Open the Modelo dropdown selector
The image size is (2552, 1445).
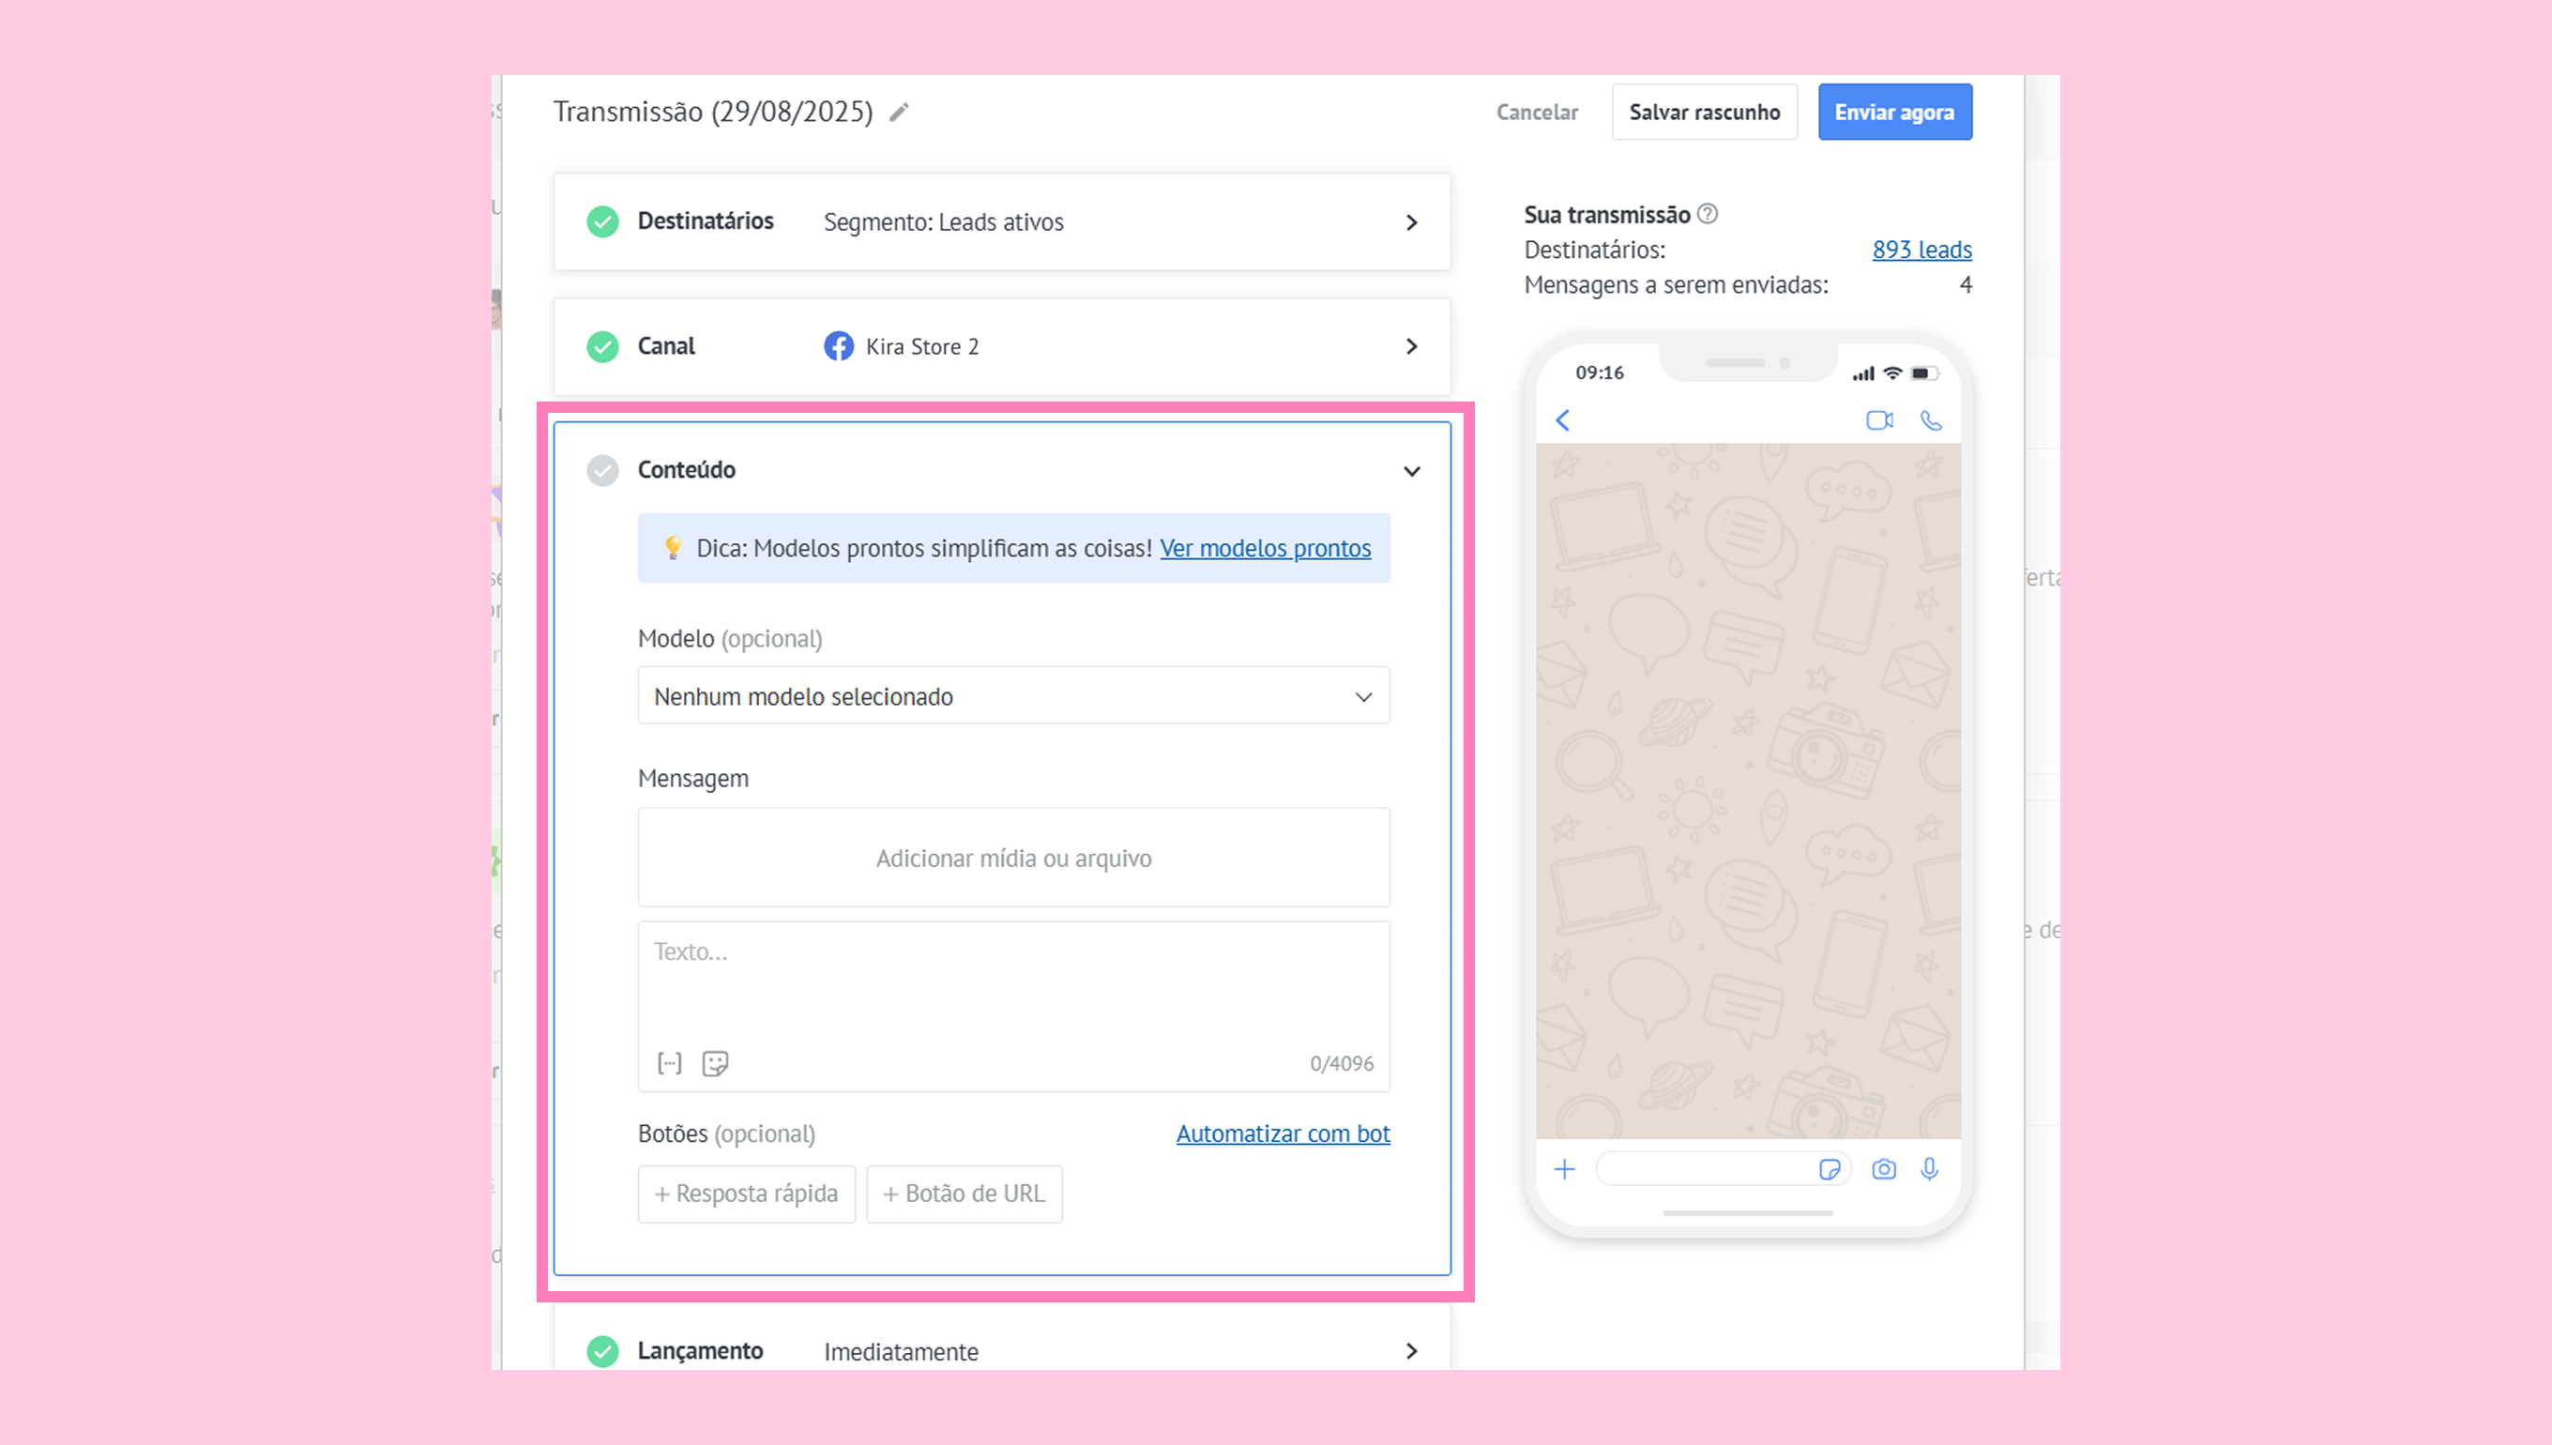1013,695
